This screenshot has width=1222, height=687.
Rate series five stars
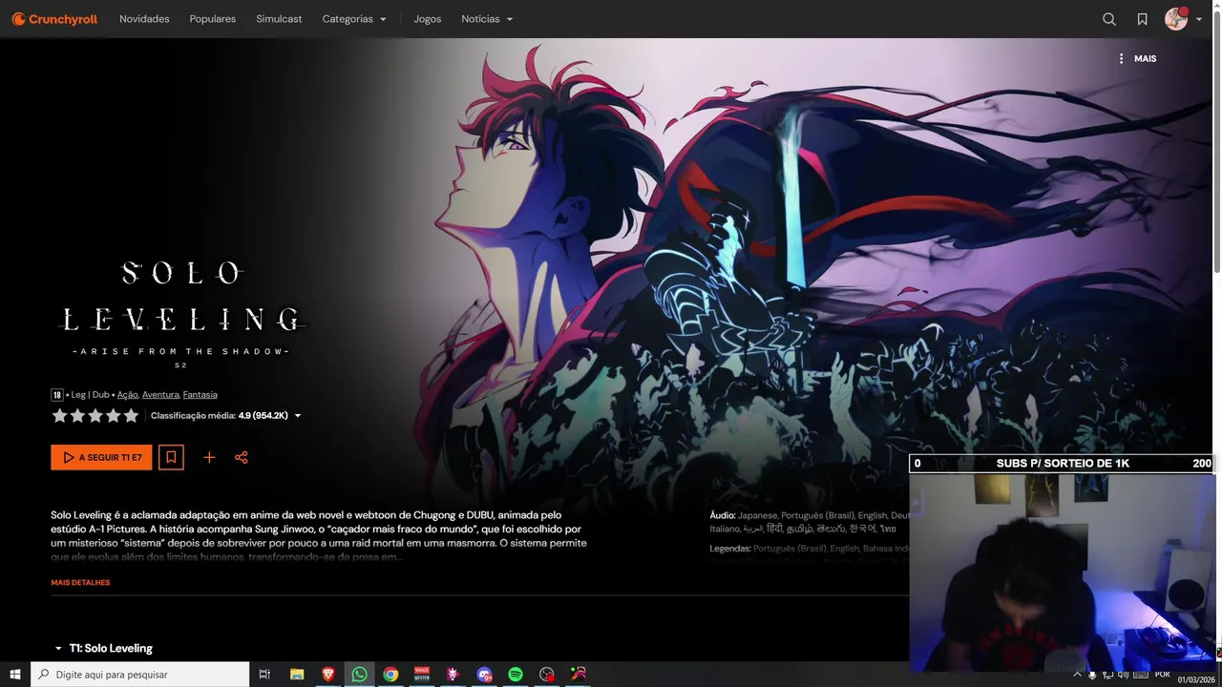[x=131, y=415]
